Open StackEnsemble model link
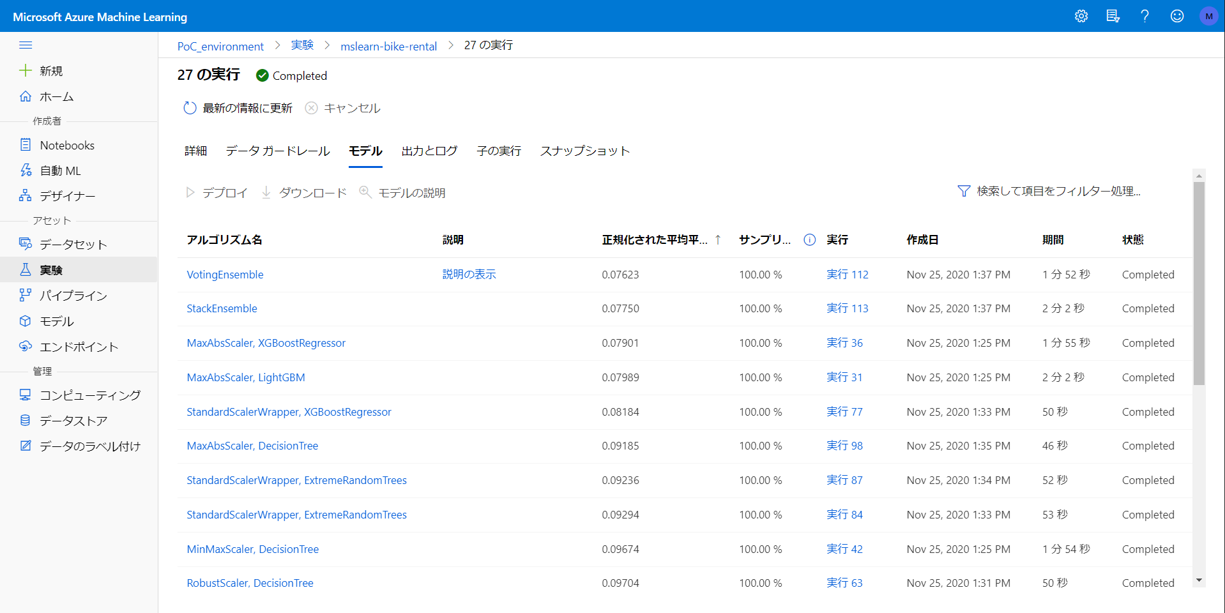The height and width of the screenshot is (613, 1225). coord(222,308)
